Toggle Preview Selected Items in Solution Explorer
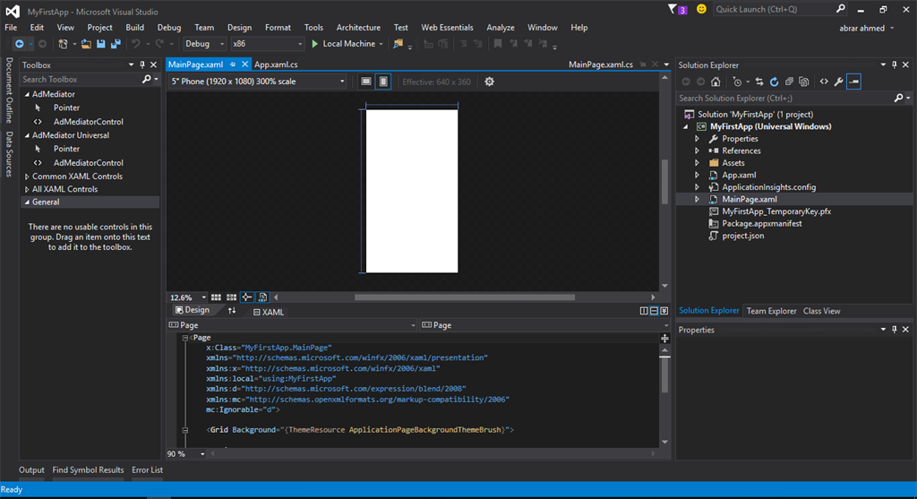The width and height of the screenshot is (917, 499). click(x=853, y=82)
